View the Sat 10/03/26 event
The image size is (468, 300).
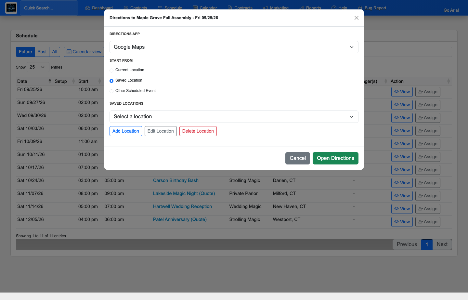(x=402, y=131)
